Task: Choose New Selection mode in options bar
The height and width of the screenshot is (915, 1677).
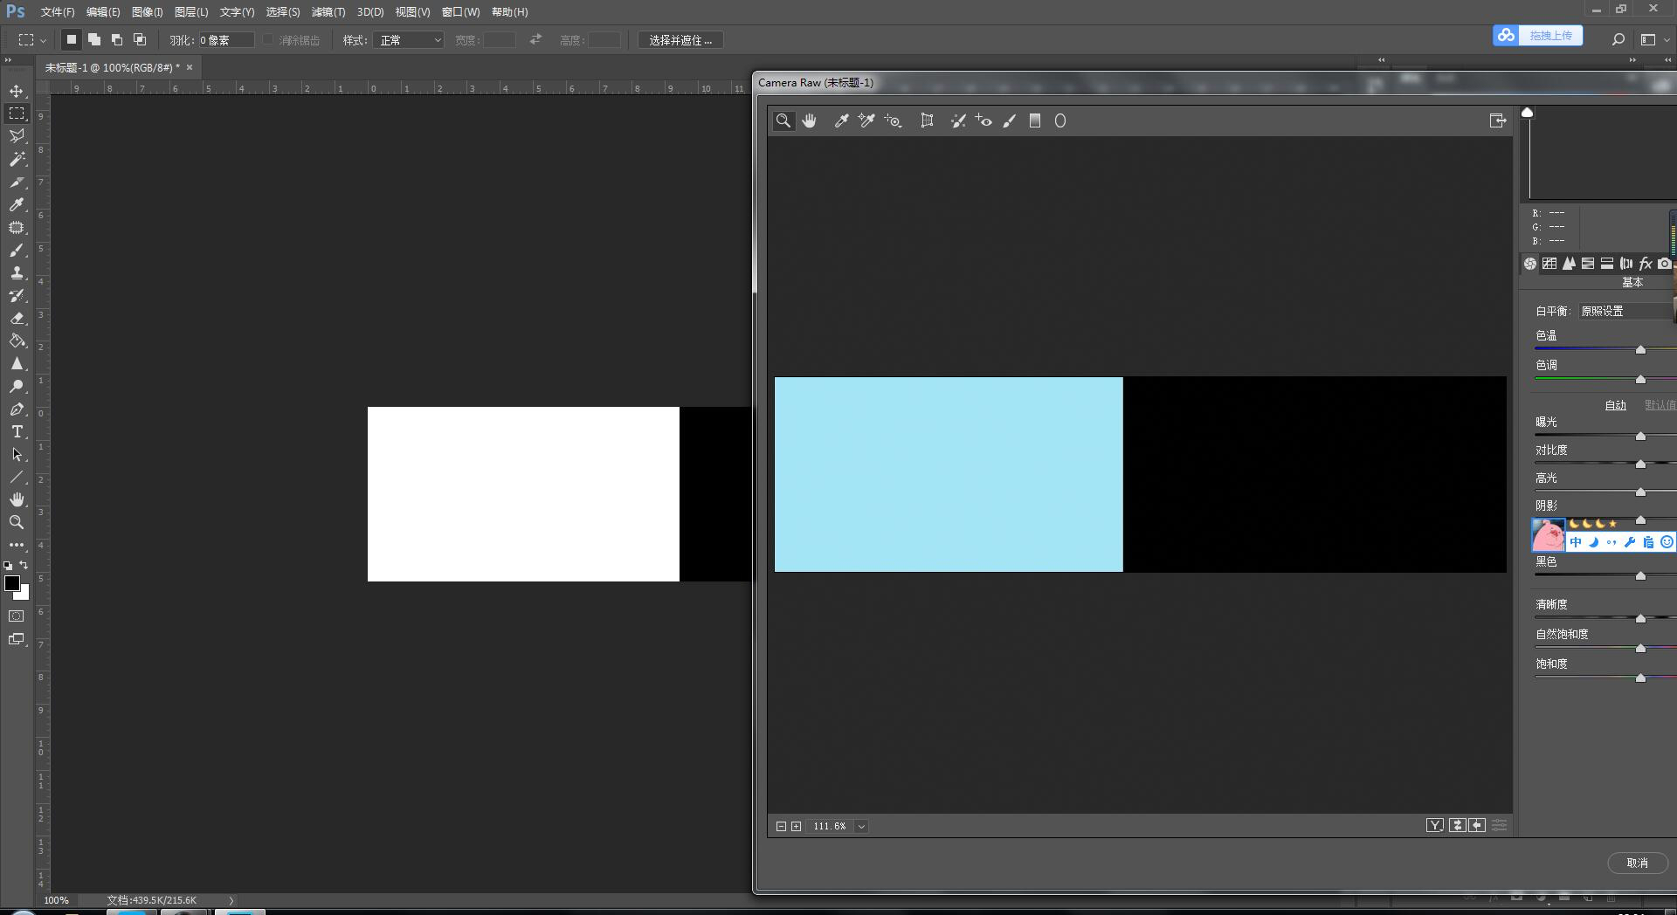Action: [x=72, y=40]
